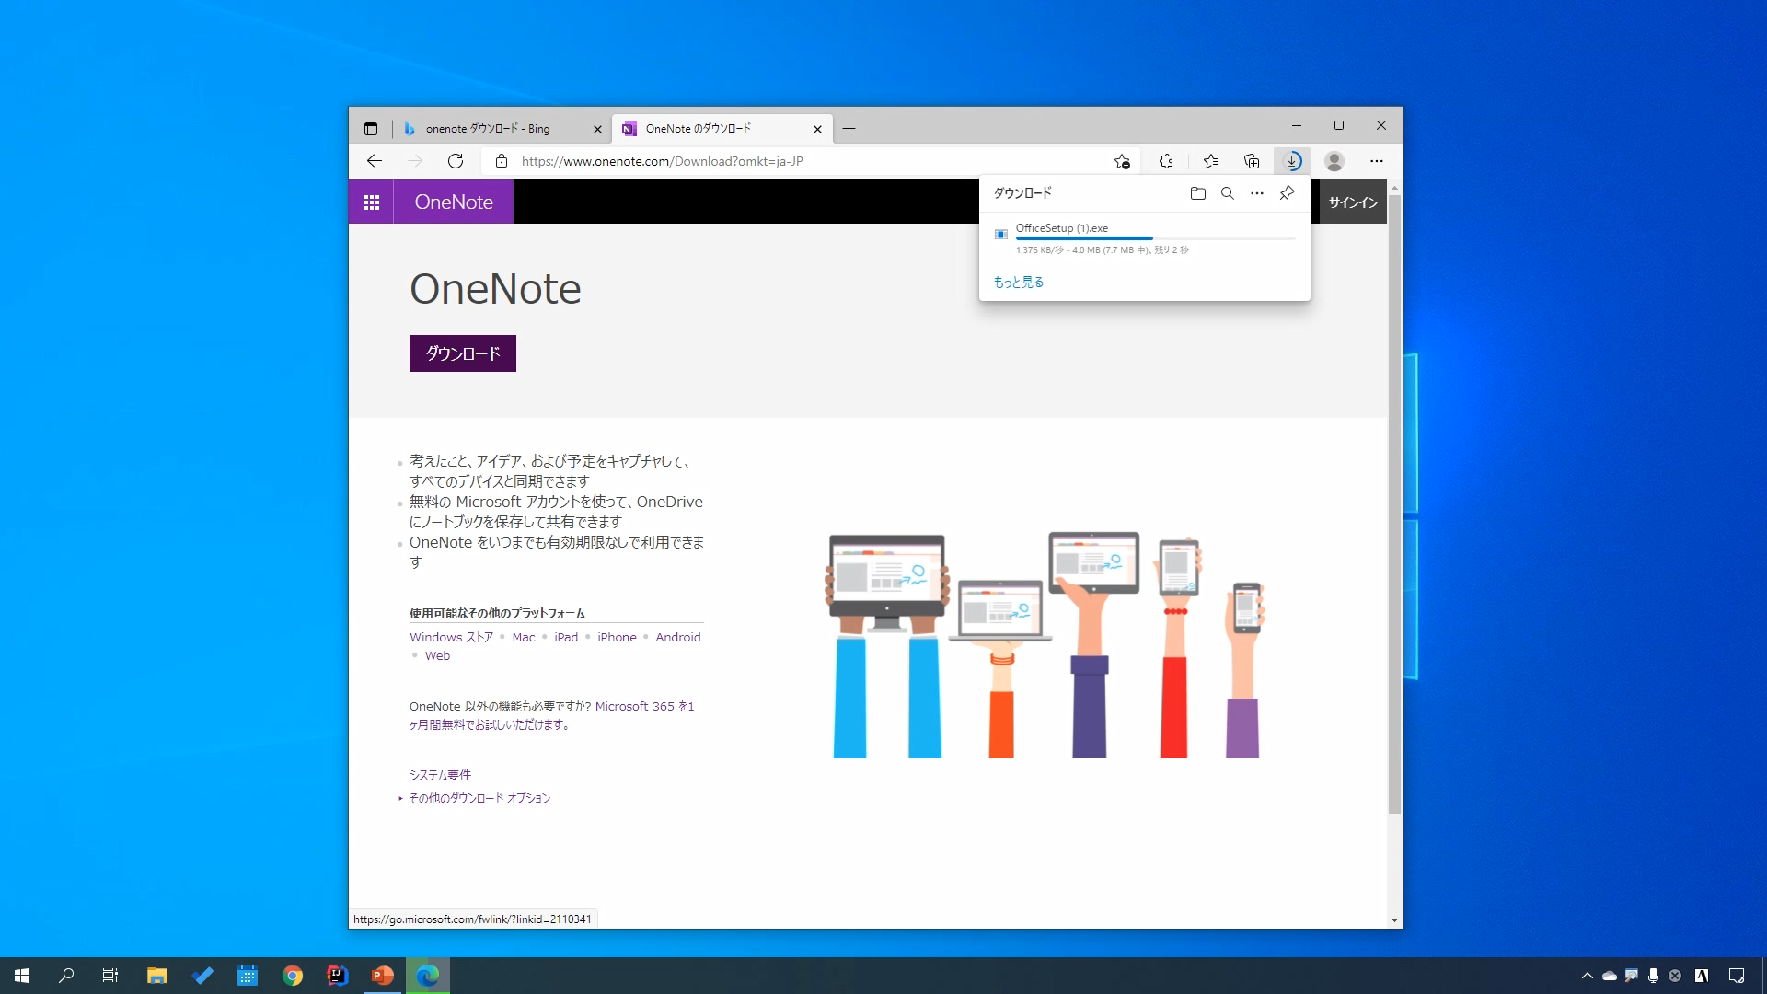
Task: Add this page to favorites star icon
Action: (x=1122, y=161)
